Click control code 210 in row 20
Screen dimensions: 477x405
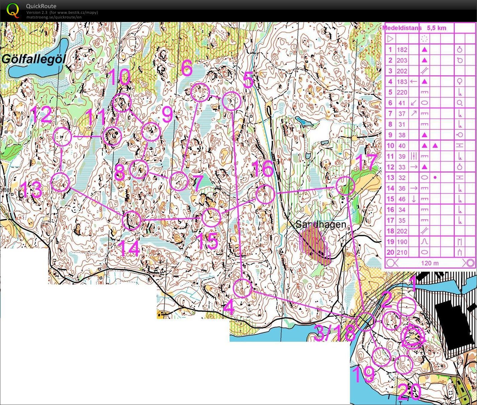402,252
